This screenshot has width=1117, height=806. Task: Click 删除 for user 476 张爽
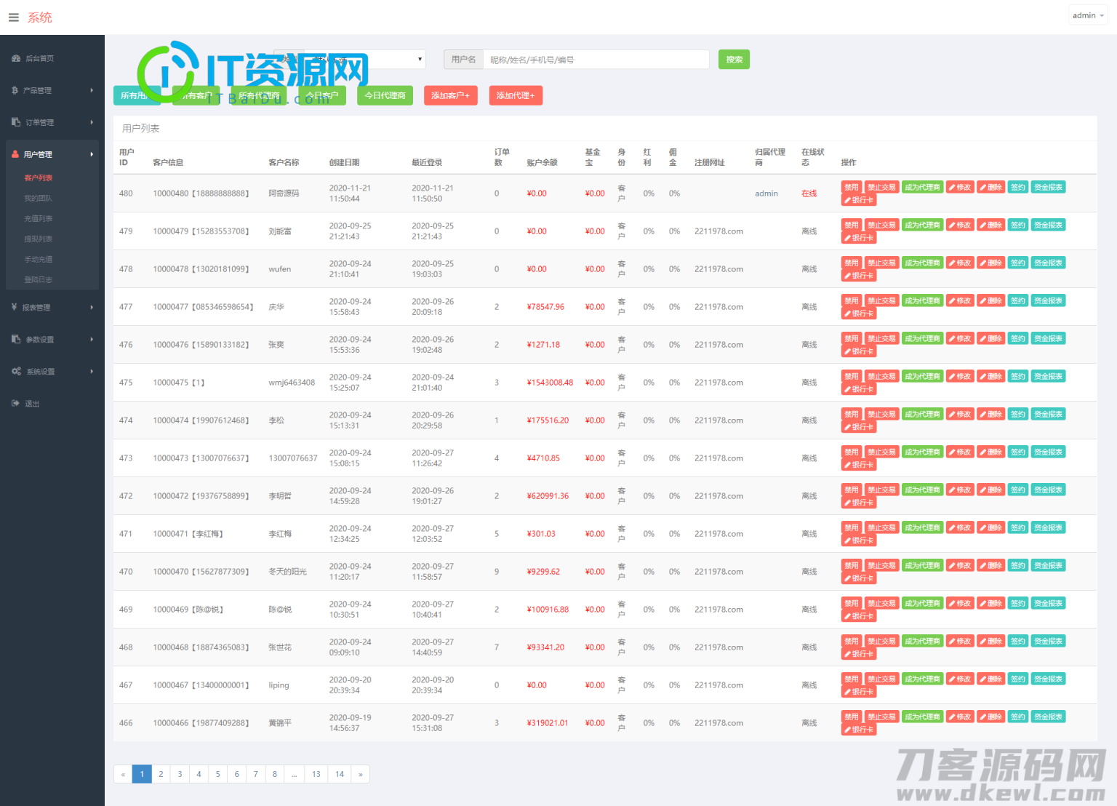(991, 338)
